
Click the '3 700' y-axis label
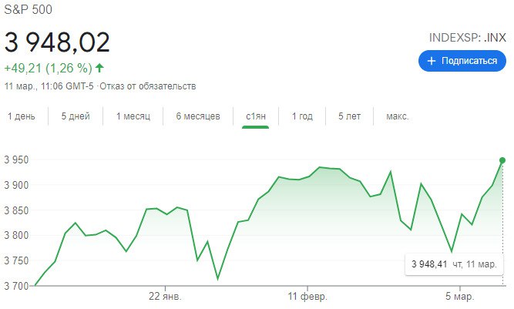[x=16, y=286]
